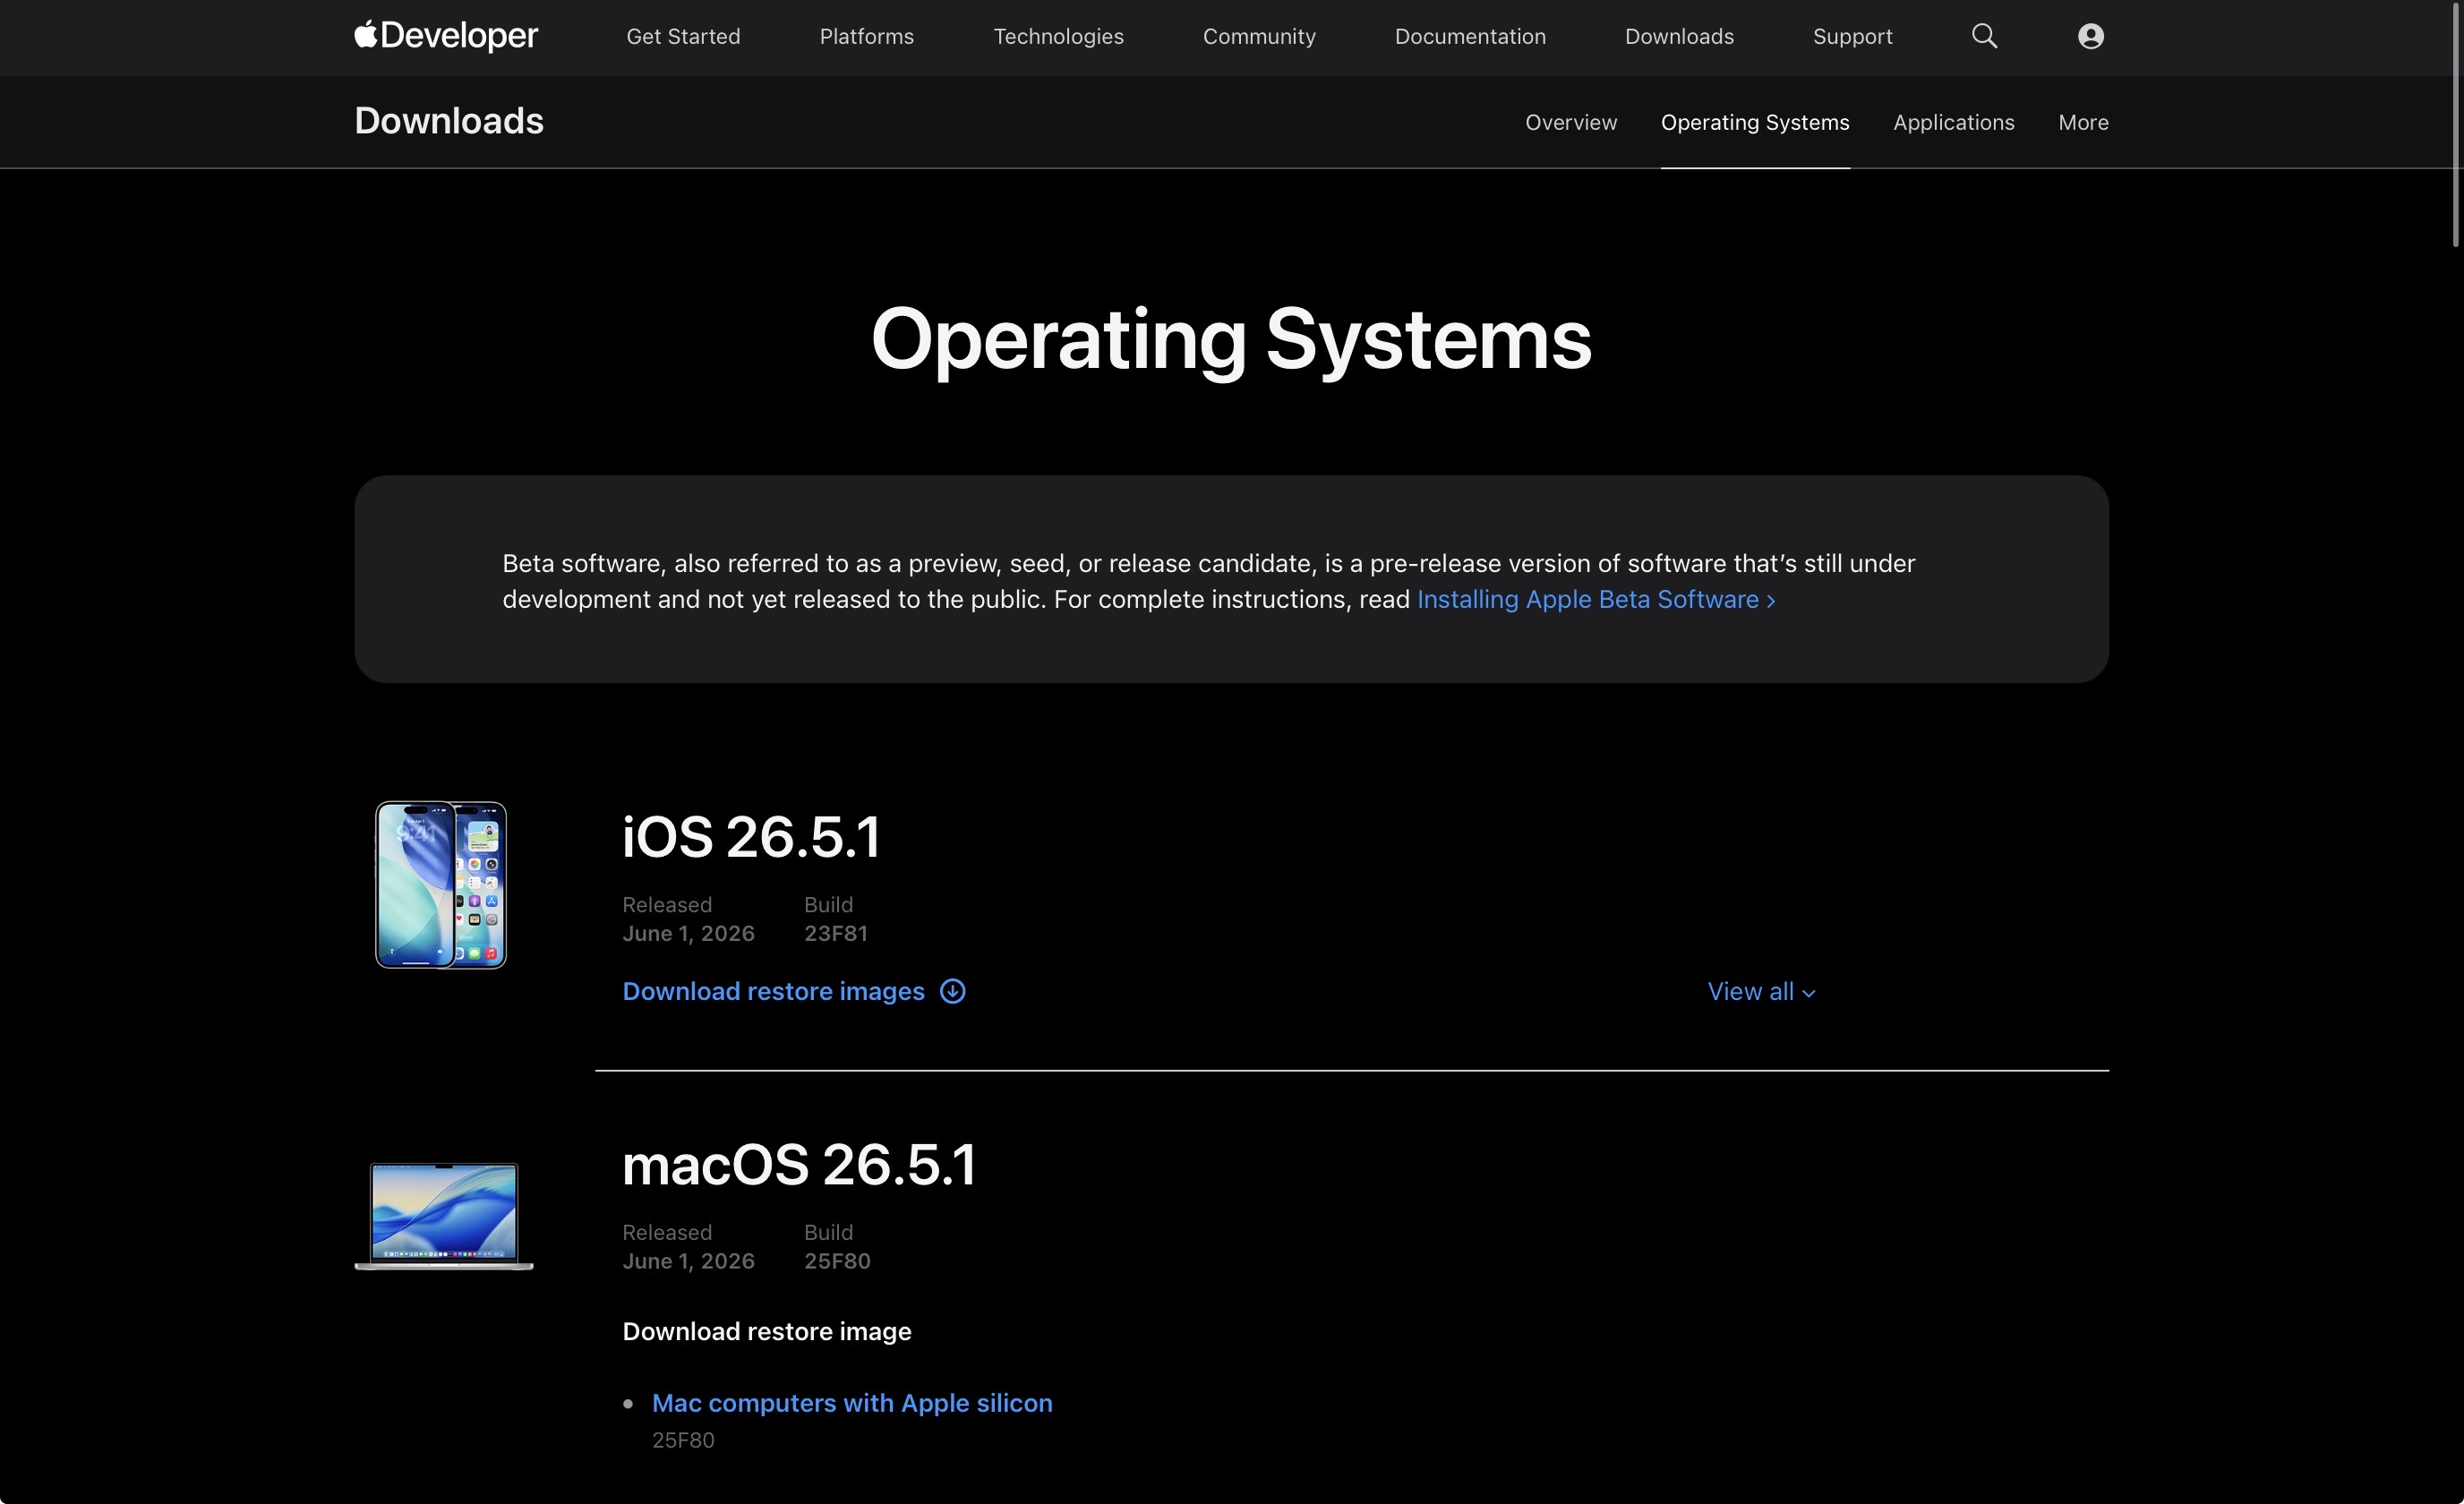Open the Apple Developer logo home link
This screenshot has width=2464, height=1504.
tap(446, 36)
